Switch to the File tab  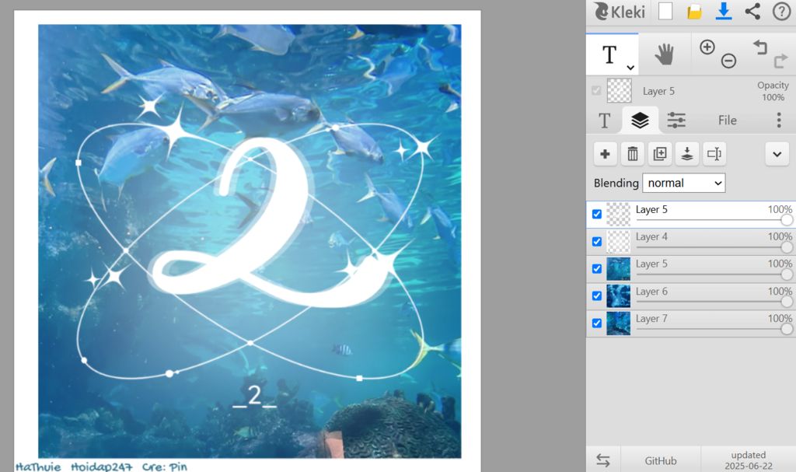(727, 120)
